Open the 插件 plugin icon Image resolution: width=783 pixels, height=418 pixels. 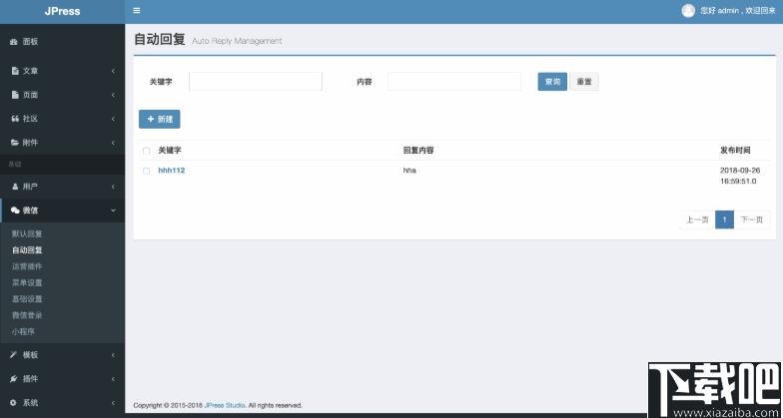[x=14, y=379]
